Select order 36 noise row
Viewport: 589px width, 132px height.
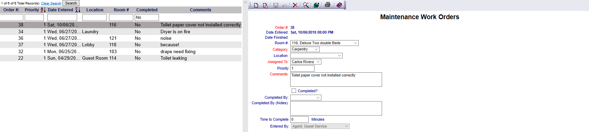[121, 38]
